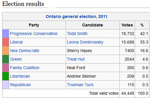Viewport: 150px width, 100px height.
Task: Go to the Libertarian party link
Action: click(20, 76)
